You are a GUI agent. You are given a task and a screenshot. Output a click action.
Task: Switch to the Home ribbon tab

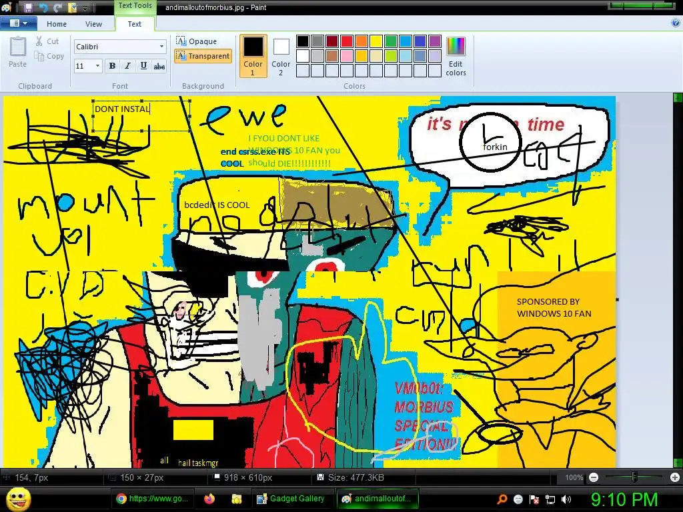click(x=57, y=24)
